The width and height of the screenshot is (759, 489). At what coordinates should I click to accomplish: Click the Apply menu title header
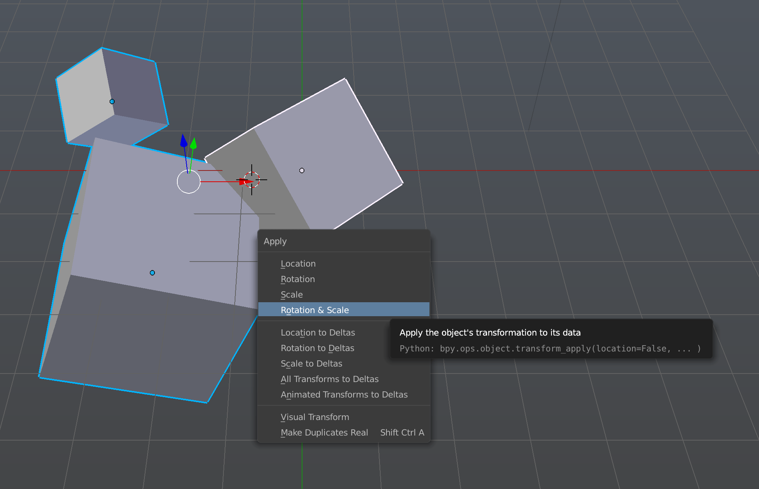275,241
